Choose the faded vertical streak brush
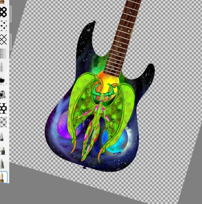Screen dimensions: 202x204 2,67
